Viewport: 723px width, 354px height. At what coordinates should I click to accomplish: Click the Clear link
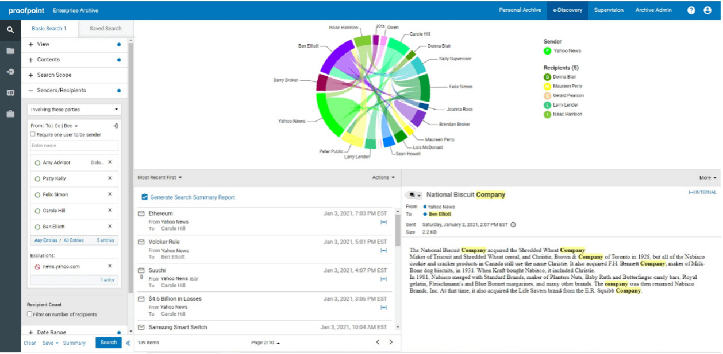click(x=30, y=343)
